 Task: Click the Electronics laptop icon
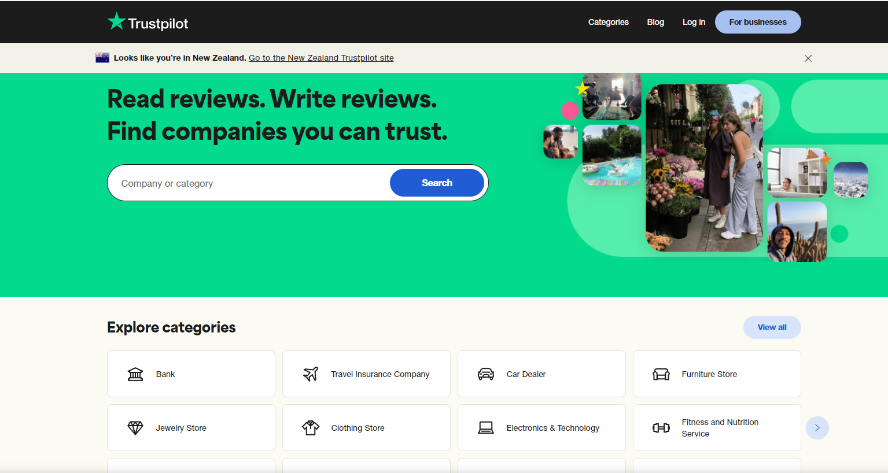tap(486, 428)
